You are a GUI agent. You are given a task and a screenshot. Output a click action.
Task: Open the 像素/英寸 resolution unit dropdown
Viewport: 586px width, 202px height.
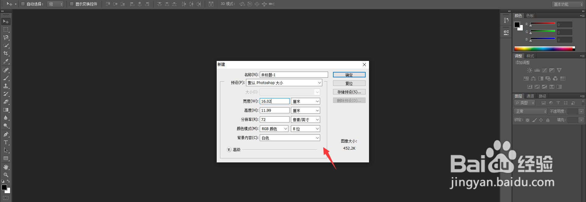click(x=306, y=119)
